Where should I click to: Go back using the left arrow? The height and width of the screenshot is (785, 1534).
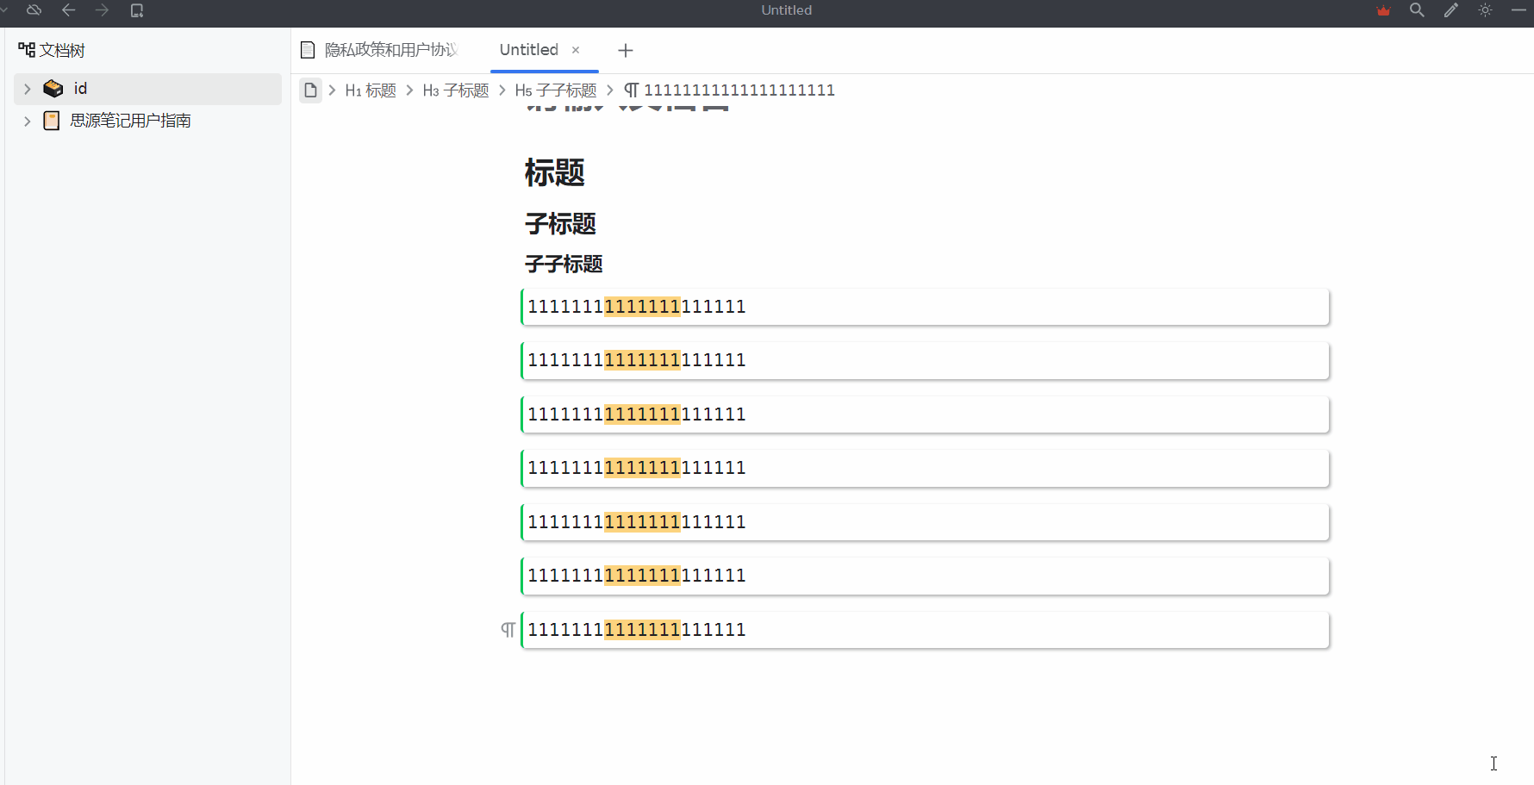pos(69,10)
